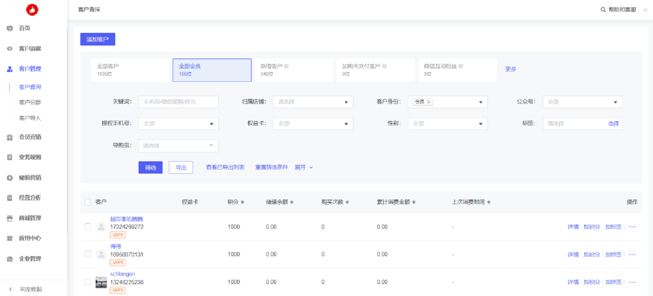Click the 企业管理 building icon
This screenshot has width=653, height=296.
(x=10, y=259)
